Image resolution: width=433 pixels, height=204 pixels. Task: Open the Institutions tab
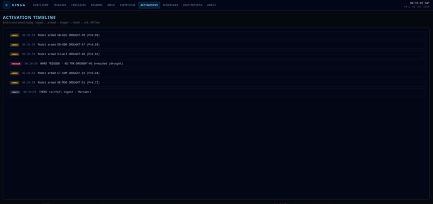coord(192,5)
